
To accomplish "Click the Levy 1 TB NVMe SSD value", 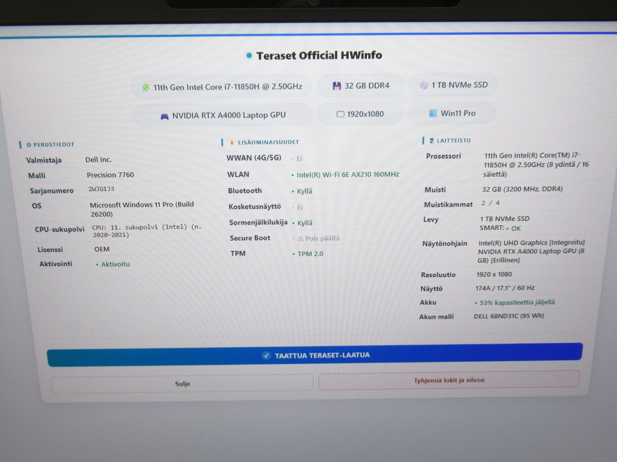I will [x=505, y=219].
